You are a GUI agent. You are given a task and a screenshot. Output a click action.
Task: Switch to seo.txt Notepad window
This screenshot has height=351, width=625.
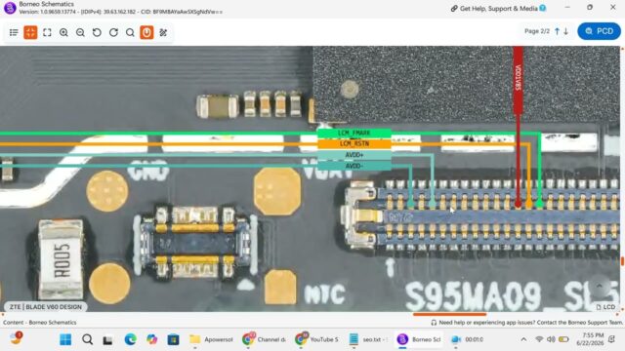click(x=368, y=339)
